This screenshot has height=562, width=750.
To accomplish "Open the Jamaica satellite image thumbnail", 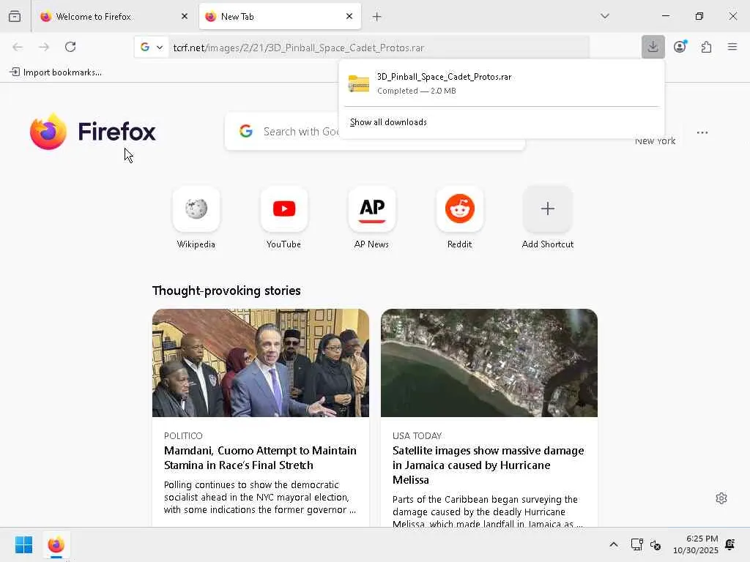I will coord(489,363).
